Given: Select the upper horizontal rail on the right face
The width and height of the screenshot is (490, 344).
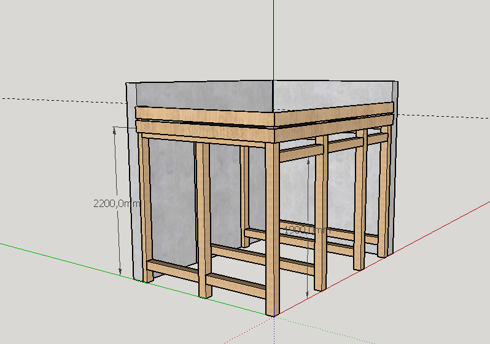Looking at the screenshot, I should (x=333, y=147).
